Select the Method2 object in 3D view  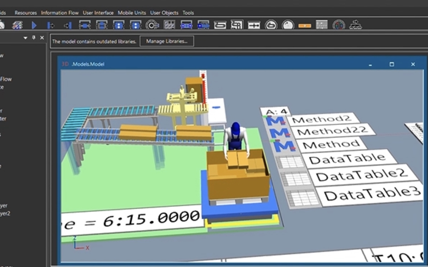pyautogui.click(x=322, y=119)
